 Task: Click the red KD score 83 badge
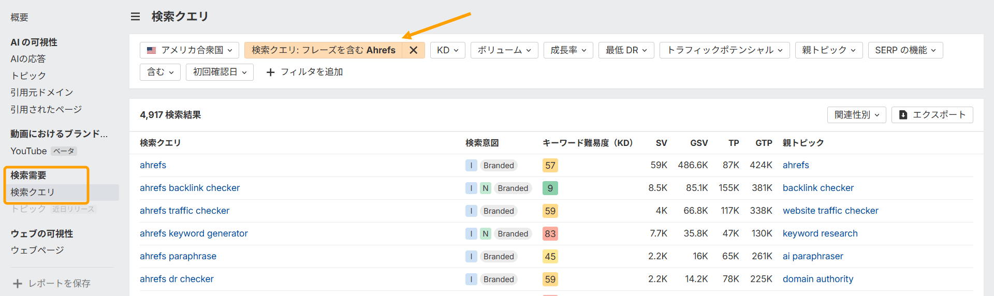point(550,234)
